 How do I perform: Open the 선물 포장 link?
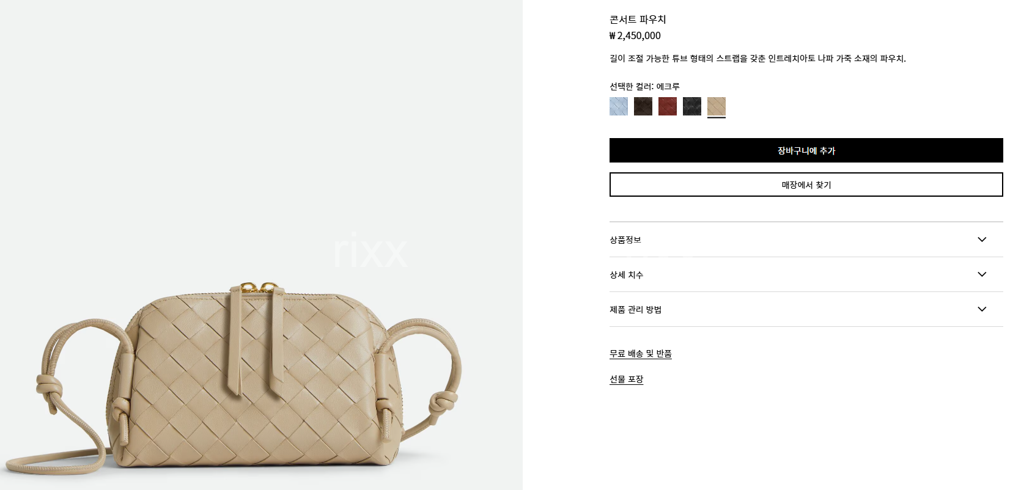627,379
